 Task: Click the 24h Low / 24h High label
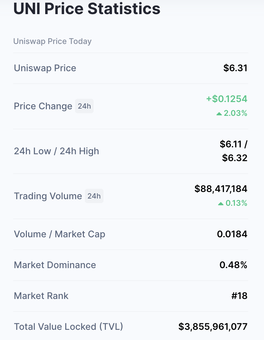[56, 151]
